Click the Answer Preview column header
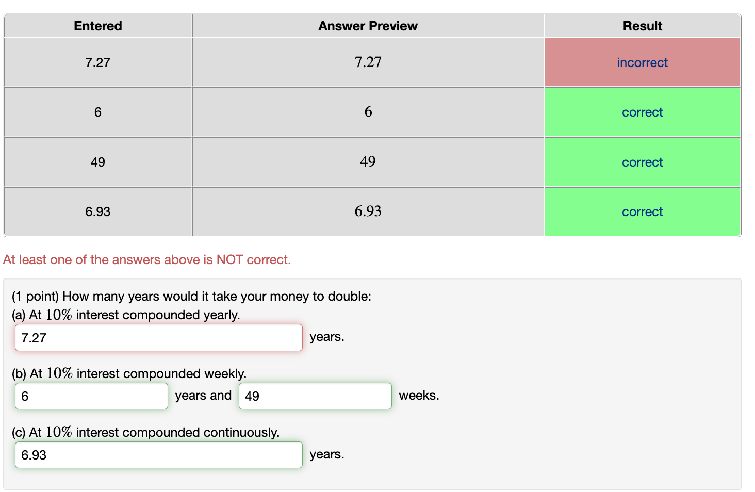The height and width of the screenshot is (492, 755). click(368, 26)
